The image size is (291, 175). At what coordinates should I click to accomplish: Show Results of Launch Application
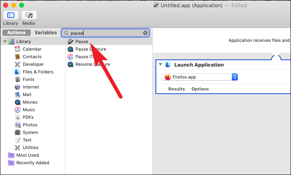point(177,89)
